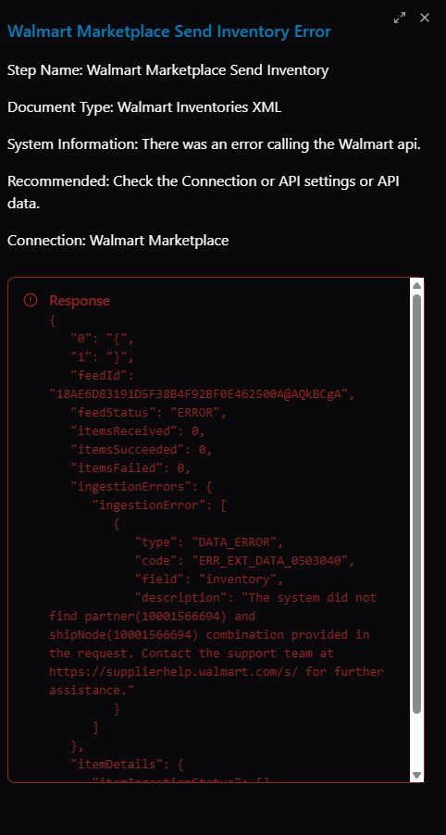Click the "itemsFailed": 0 line

(130, 468)
